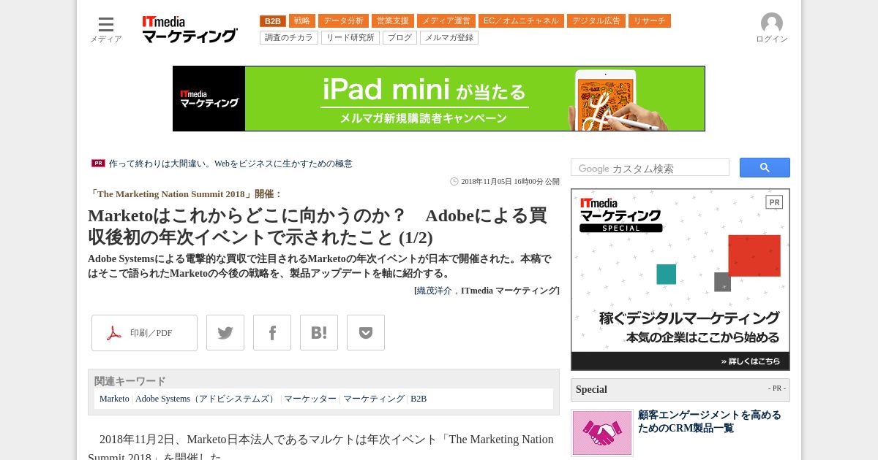Click the 関連キーワード heading
Viewport: 878px width, 460px height.
tap(130, 381)
